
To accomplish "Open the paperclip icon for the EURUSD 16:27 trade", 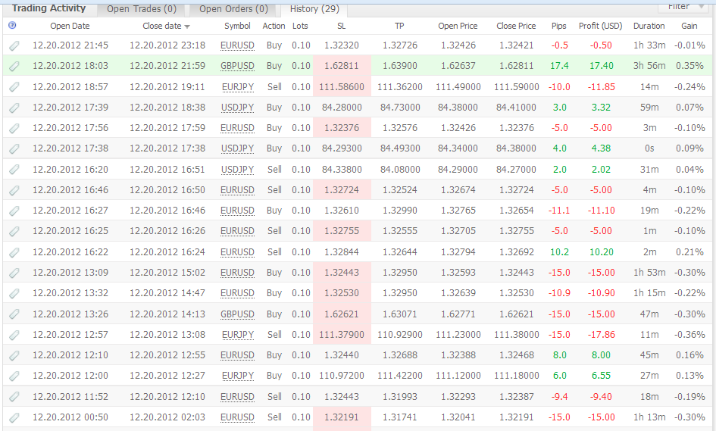I will (14, 211).
